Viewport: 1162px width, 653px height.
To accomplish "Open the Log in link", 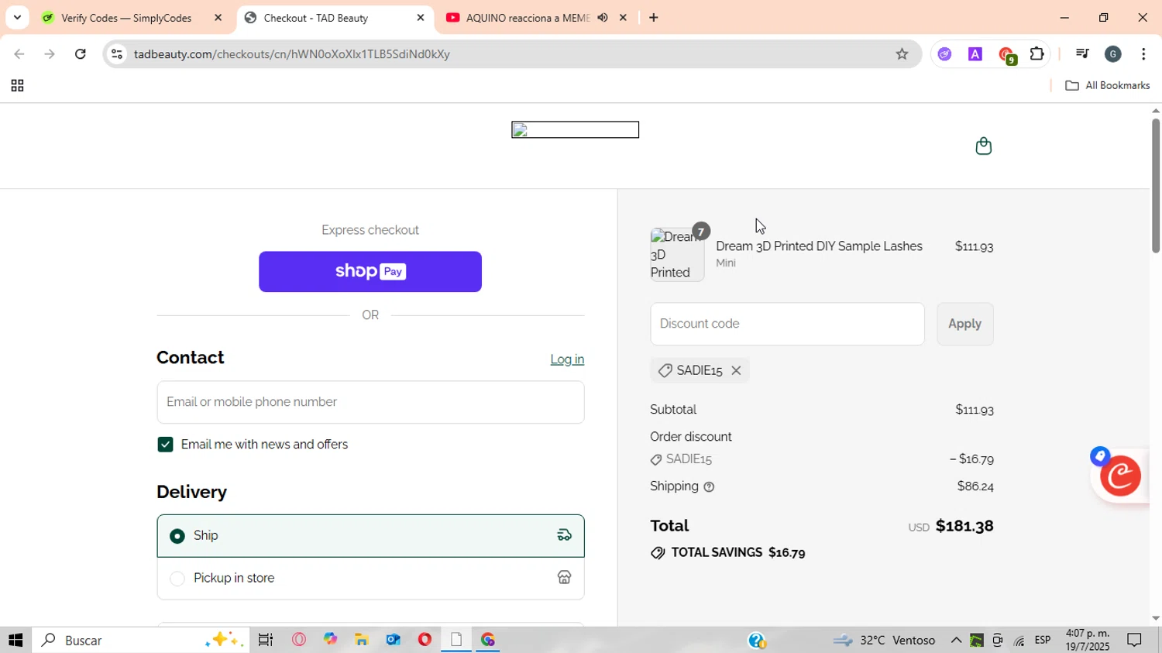I will point(567,359).
